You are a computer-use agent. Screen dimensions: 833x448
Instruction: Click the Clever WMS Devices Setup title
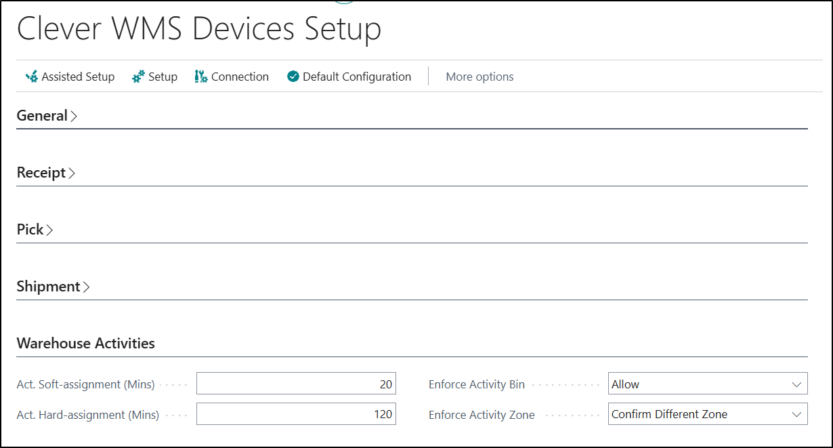(x=199, y=29)
